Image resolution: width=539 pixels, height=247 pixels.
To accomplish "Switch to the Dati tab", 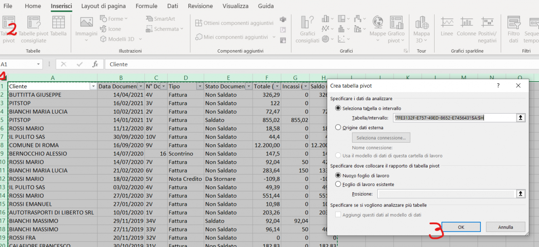I will [173, 6].
